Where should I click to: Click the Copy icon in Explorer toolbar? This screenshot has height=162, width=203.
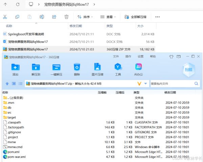point(17,17)
